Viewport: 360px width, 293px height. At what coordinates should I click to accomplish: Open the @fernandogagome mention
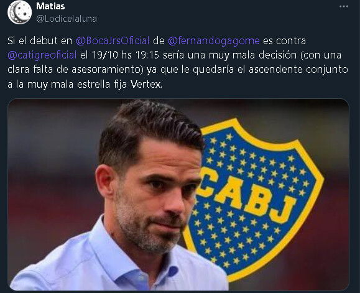214,40
